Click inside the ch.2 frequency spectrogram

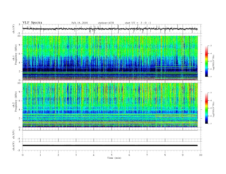110,105
